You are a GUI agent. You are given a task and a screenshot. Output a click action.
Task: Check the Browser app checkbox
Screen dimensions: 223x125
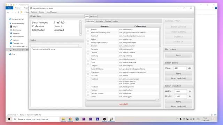(x=88, y=46)
